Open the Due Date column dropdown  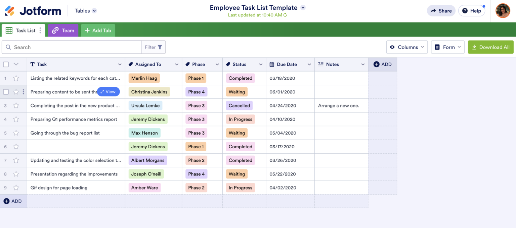coord(310,64)
